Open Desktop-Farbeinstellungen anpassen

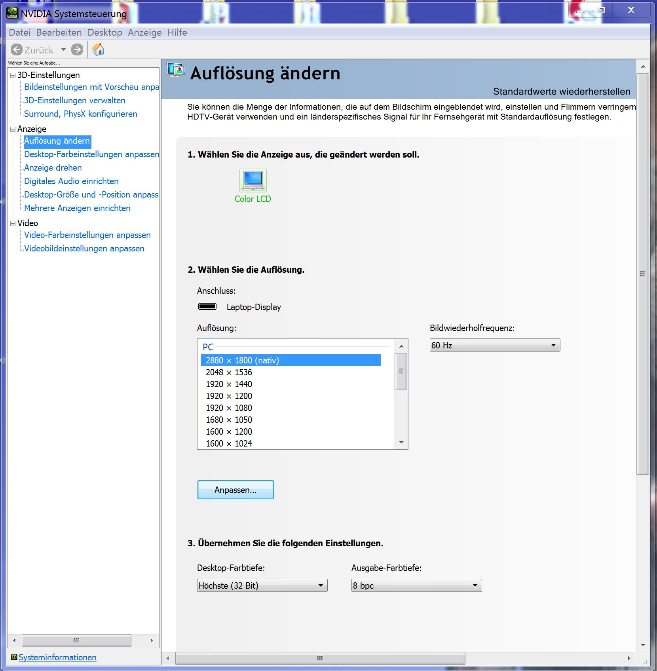91,154
